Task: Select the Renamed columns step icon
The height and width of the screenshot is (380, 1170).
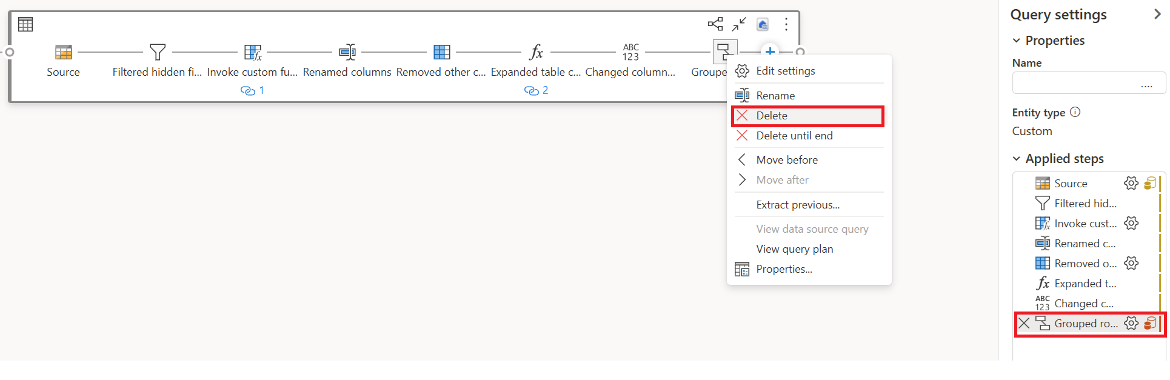Action: [x=347, y=52]
